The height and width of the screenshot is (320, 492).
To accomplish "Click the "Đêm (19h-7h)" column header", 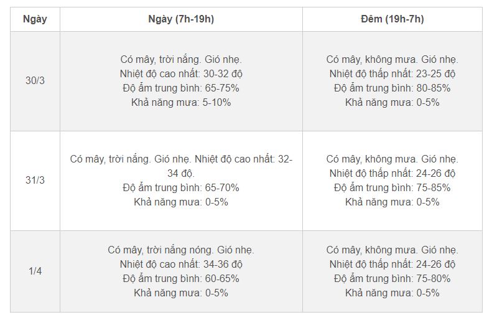I will tap(392, 19).
